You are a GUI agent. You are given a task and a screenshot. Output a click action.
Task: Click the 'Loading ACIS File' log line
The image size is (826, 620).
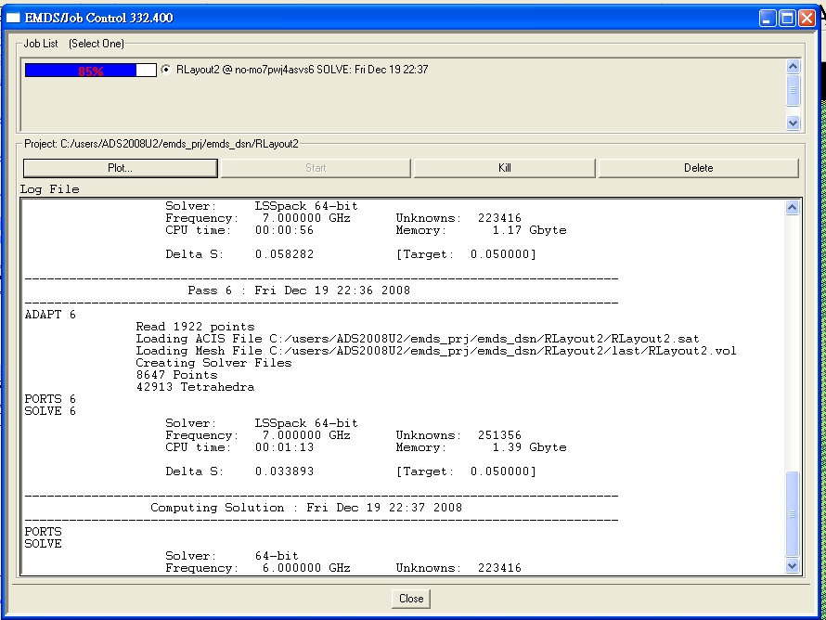pyautogui.click(x=418, y=339)
